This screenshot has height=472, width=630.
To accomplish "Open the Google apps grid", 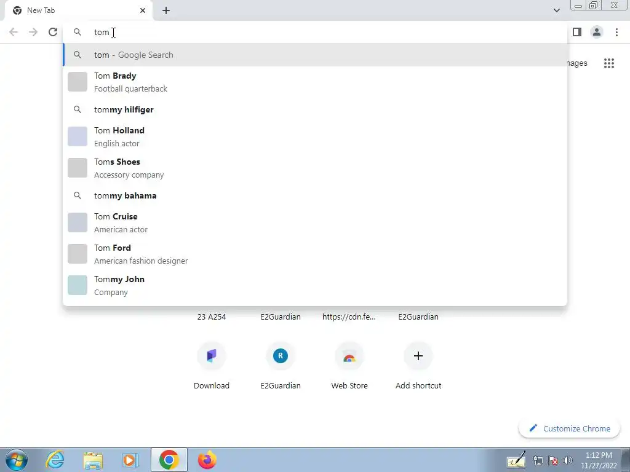I will [608, 63].
